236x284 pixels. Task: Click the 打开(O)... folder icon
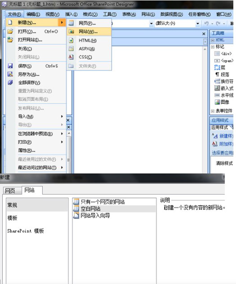tap(10, 31)
